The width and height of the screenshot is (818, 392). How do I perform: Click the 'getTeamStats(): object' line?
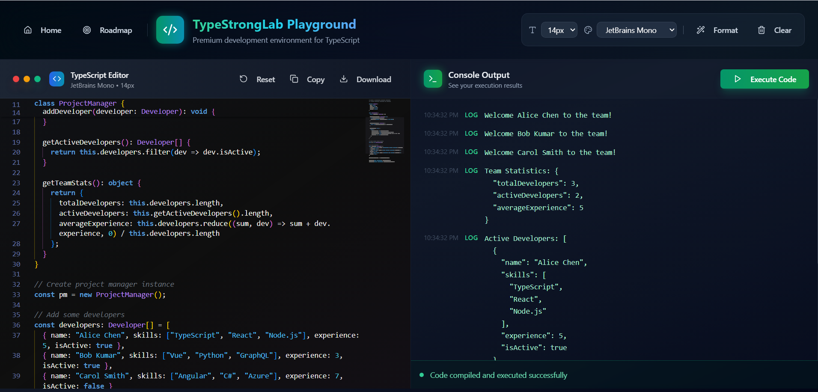[92, 183]
